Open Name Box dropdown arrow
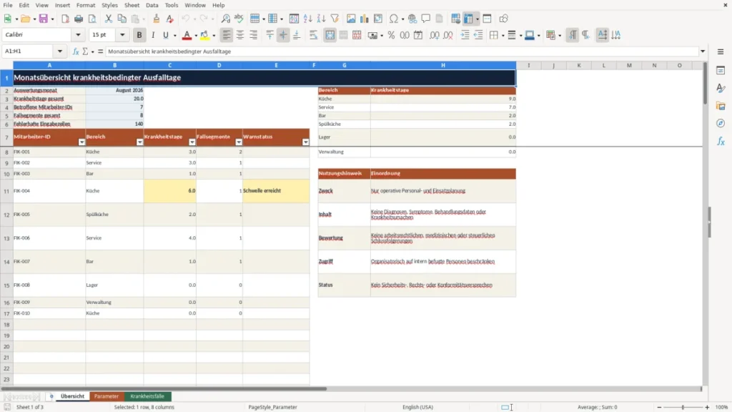The width and height of the screenshot is (732, 412). coord(60,51)
